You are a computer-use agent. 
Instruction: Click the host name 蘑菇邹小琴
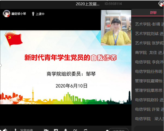[x=19, y=14]
